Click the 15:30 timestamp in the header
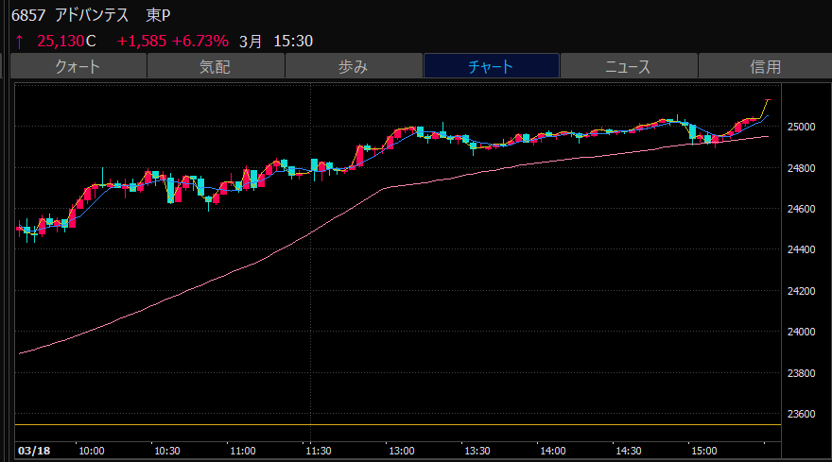This screenshot has width=832, height=462. [x=293, y=42]
